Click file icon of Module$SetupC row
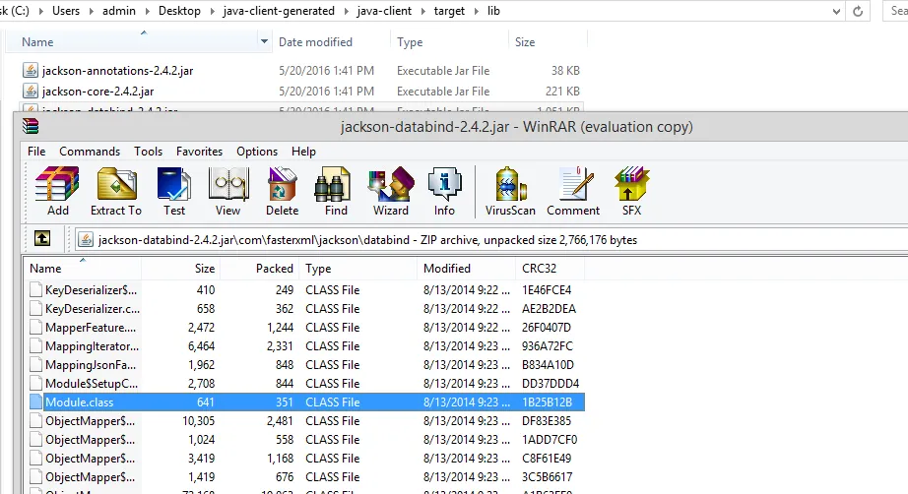The image size is (908, 494). point(35,384)
